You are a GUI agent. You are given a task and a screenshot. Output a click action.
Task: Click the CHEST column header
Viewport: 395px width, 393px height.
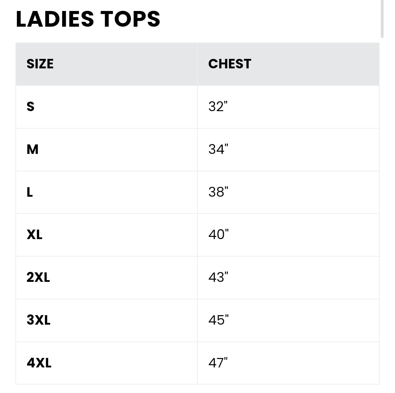pos(230,64)
